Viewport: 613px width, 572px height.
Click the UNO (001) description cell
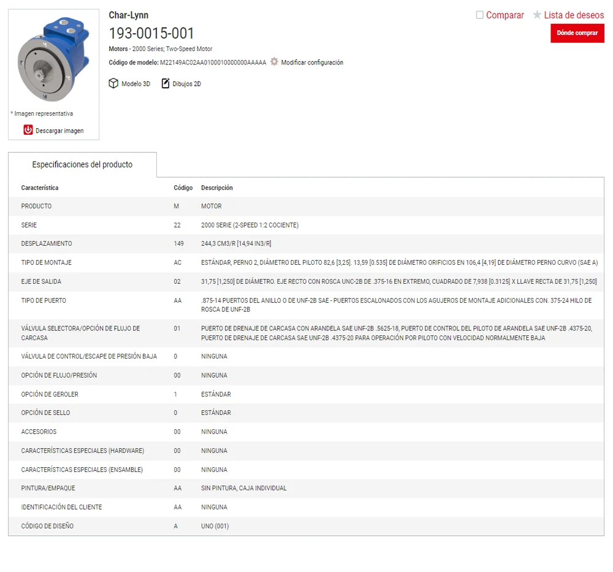pos(215,526)
